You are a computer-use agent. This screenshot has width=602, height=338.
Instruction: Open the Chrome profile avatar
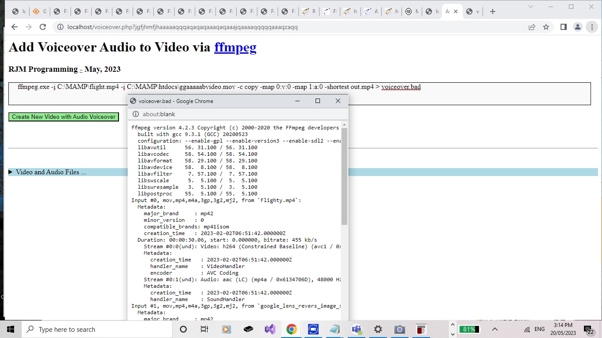577,27
